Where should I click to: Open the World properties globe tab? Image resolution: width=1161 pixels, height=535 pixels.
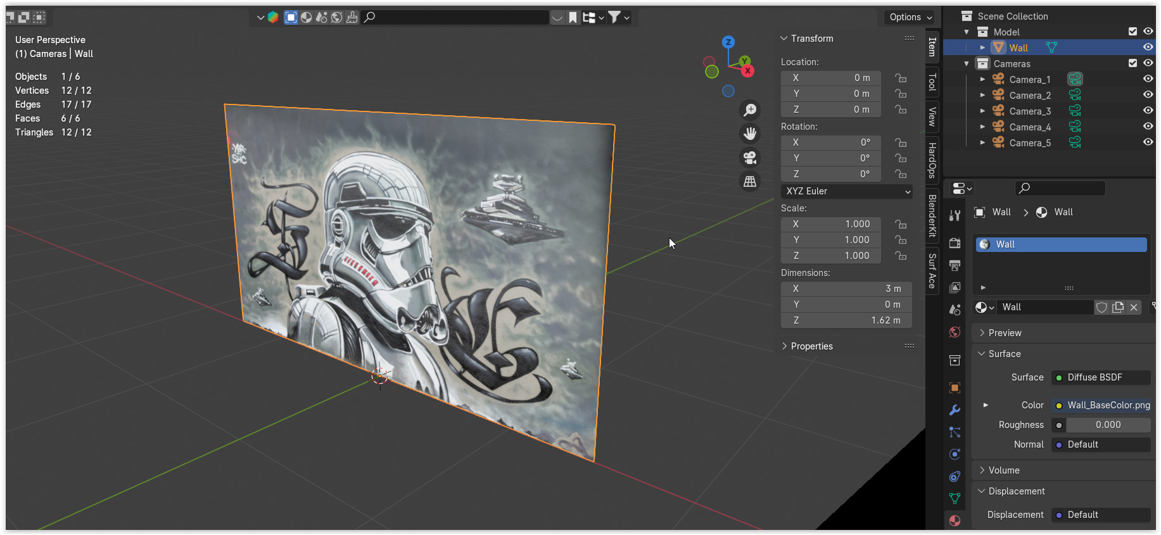point(955,332)
